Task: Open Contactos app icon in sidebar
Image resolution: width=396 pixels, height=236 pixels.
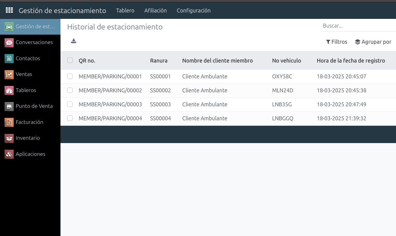Action: coord(9,58)
